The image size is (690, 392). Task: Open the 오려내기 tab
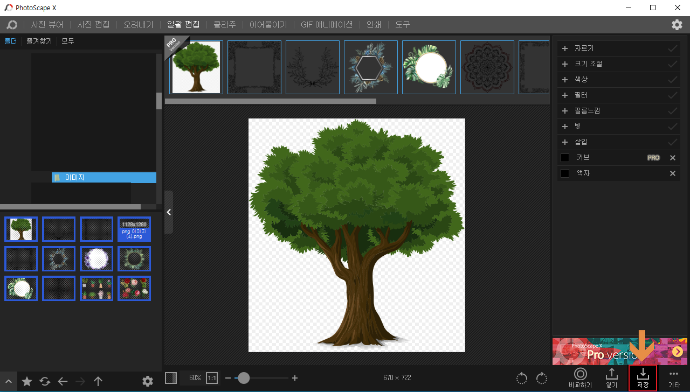click(x=139, y=25)
